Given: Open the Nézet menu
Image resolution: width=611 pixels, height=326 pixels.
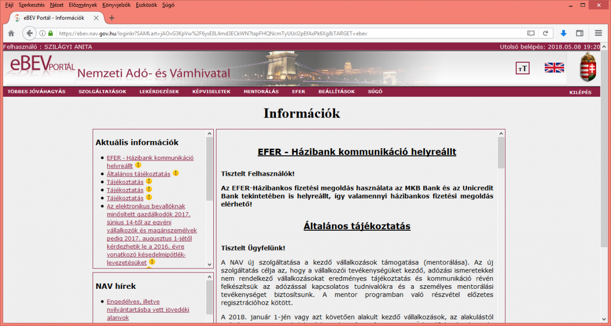Looking at the screenshot, I should coord(57,5).
